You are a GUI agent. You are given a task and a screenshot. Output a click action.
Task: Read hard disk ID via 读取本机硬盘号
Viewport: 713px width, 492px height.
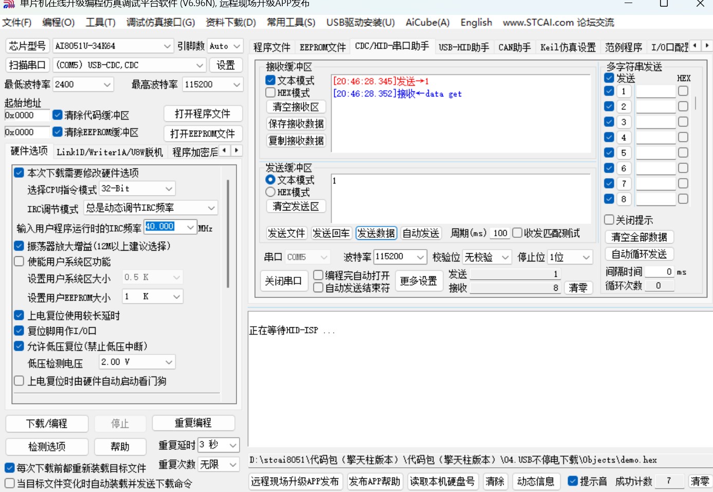[443, 481]
